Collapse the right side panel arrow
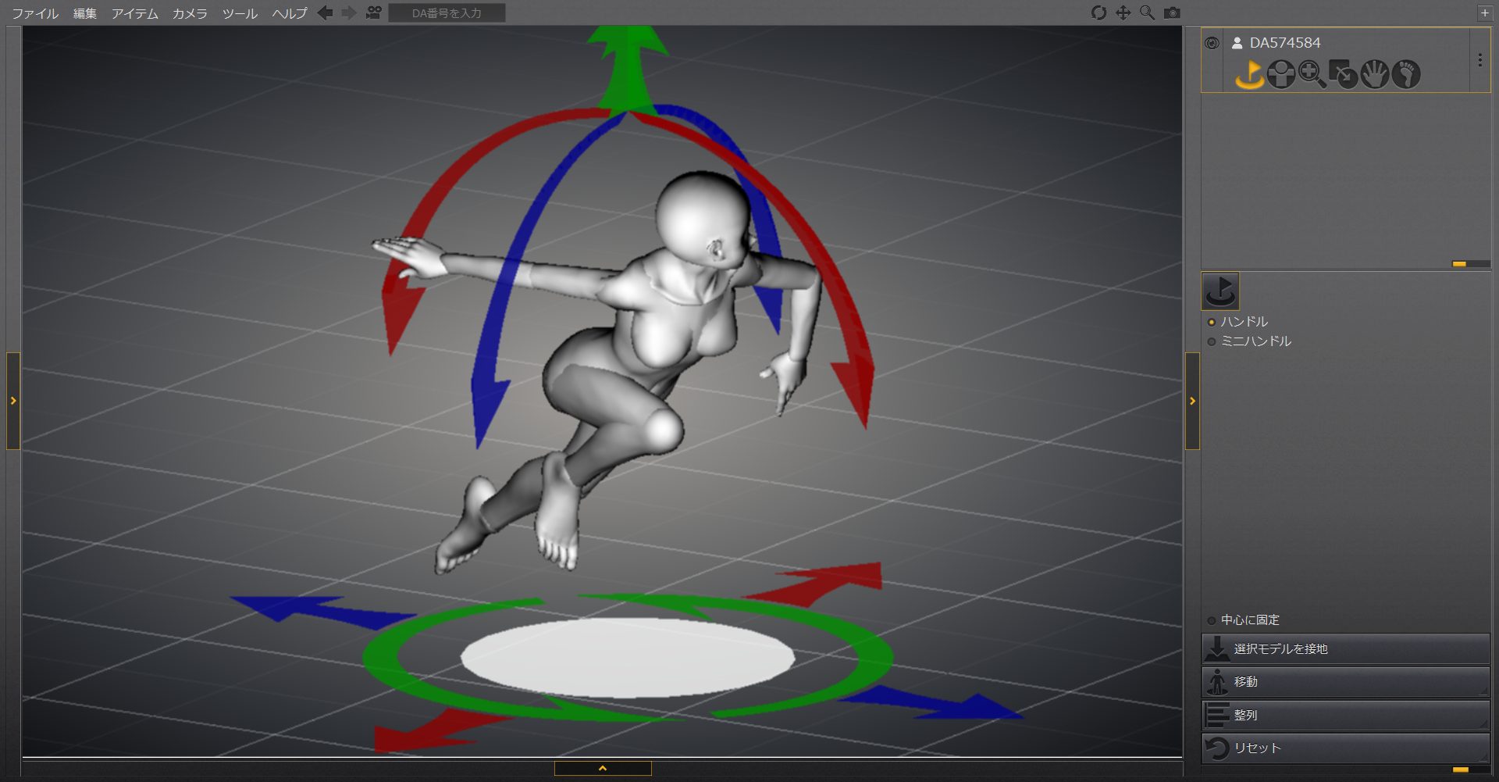 (x=1192, y=401)
